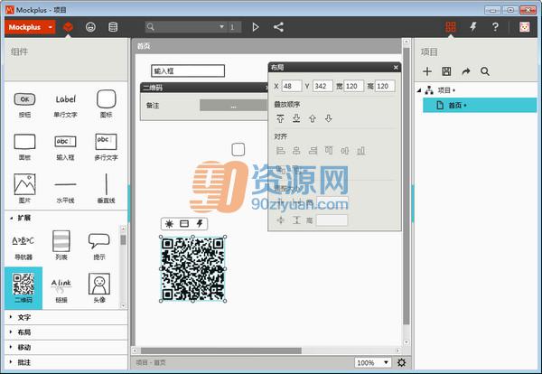Click the canvas vertical scrollbar

pos(406,186)
